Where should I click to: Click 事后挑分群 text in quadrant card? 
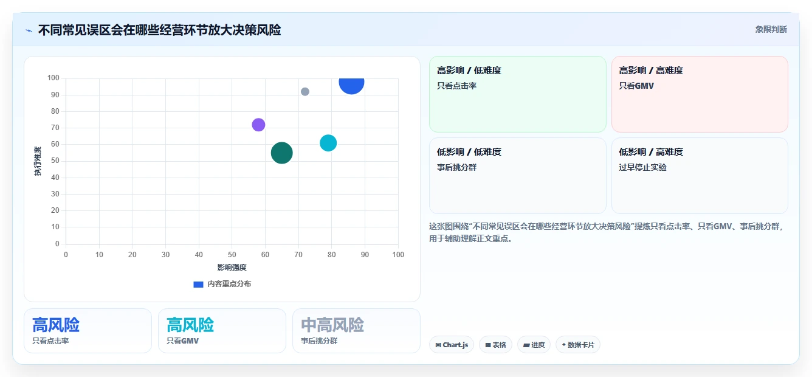pyautogui.click(x=456, y=167)
